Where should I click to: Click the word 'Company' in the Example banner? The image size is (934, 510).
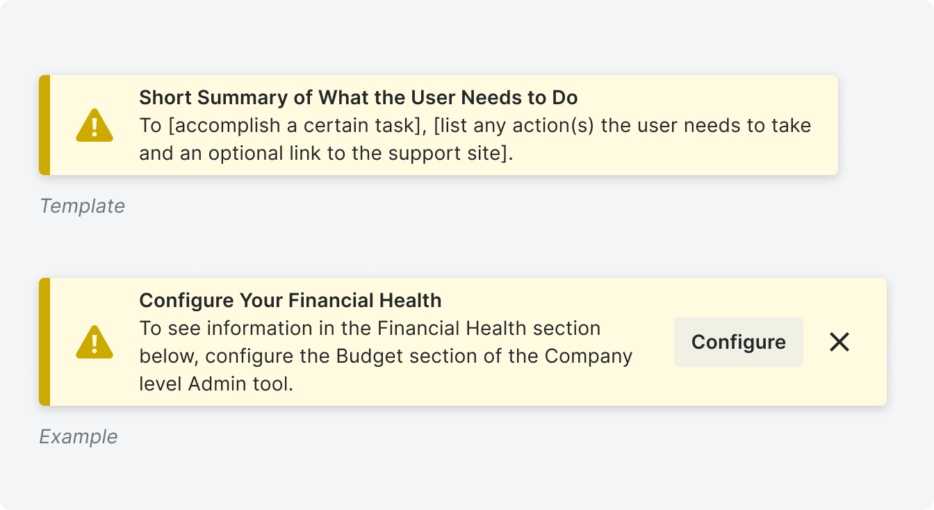589,356
